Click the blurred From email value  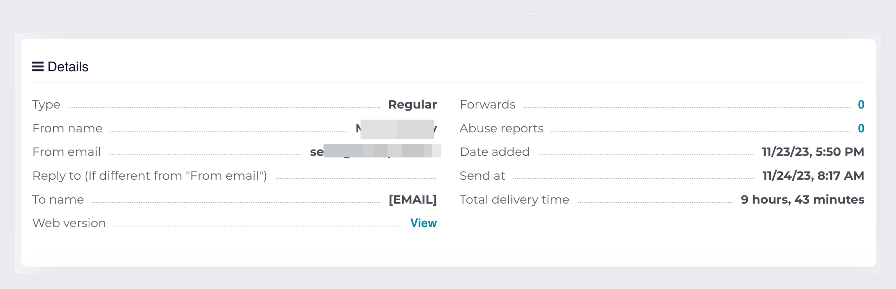(375, 152)
